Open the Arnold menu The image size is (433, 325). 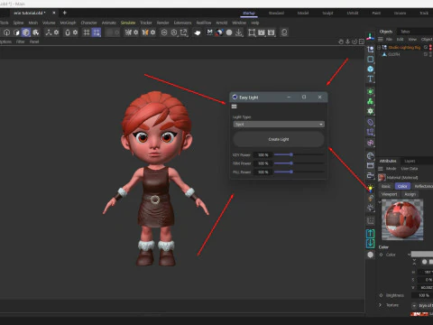click(x=222, y=23)
